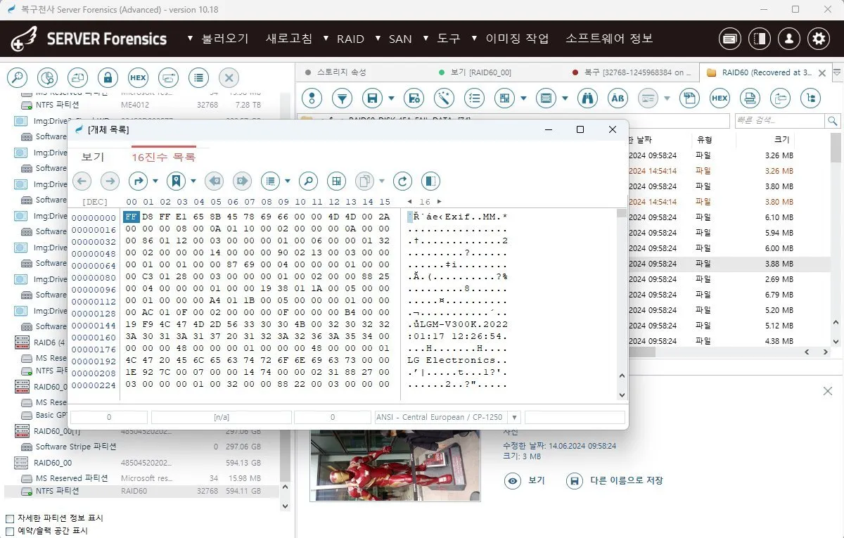The width and height of the screenshot is (844, 538).
Task: Switch to 보기 tab in hex viewer window
Action: [x=93, y=157]
